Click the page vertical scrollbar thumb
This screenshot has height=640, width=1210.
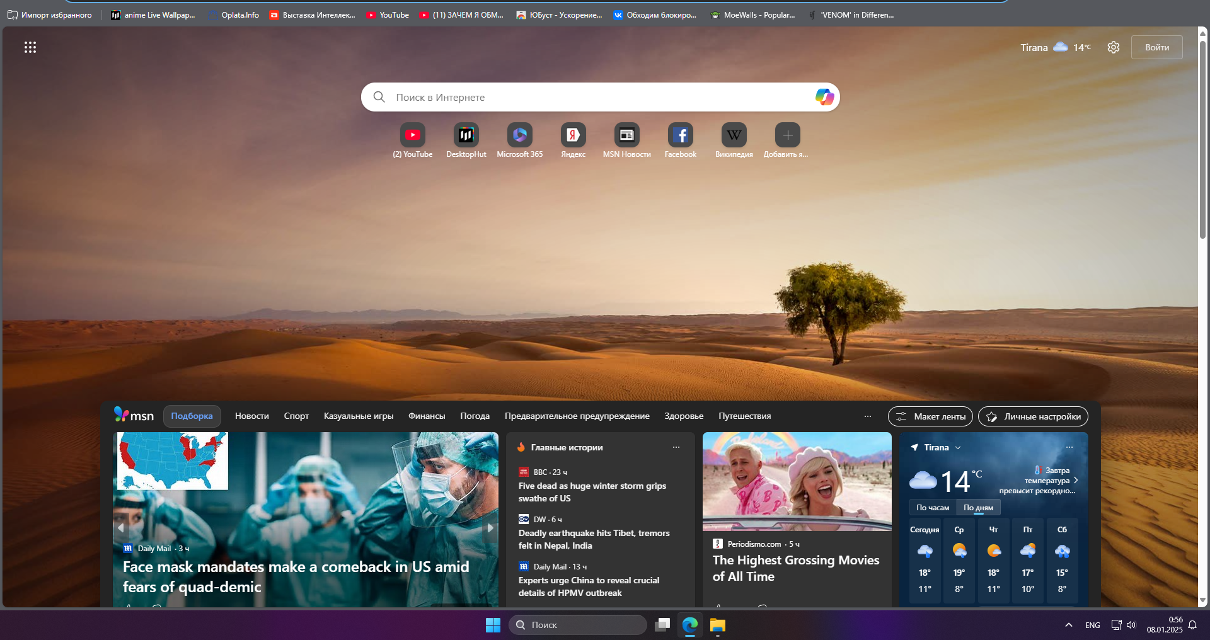(1202, 139)
